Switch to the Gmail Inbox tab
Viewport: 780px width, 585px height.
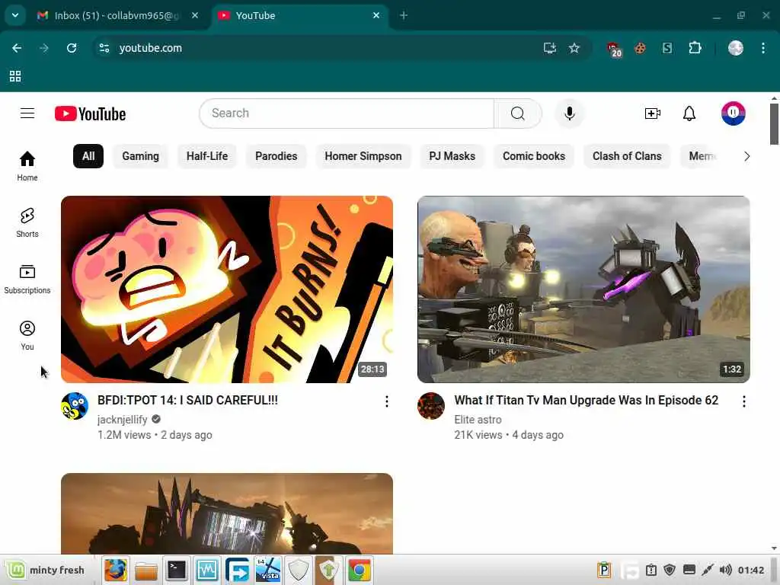pyautogui.click(x=117, y=15)
